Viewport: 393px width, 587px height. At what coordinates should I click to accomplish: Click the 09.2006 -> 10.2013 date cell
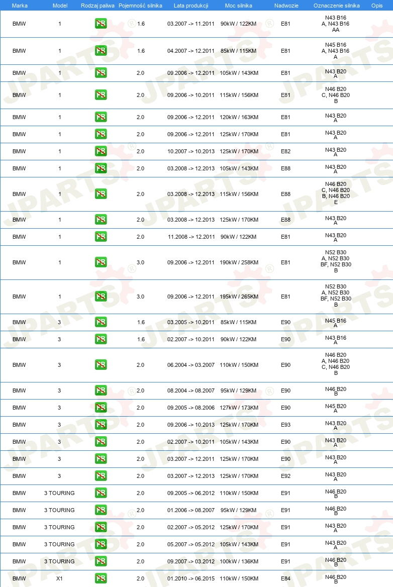click(191, 425)
